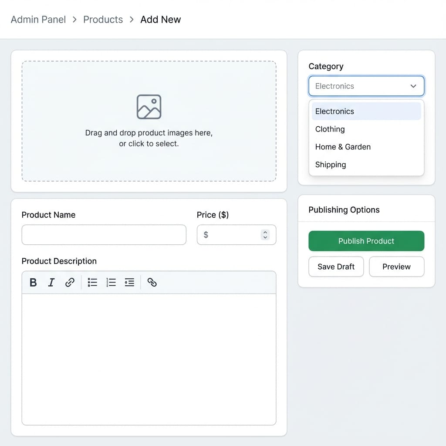The width and height of the screenshot is (446, 446).
Task: Click the indent icon in editor toolbar
Action: pyautogui.click(x=129, y=283)
